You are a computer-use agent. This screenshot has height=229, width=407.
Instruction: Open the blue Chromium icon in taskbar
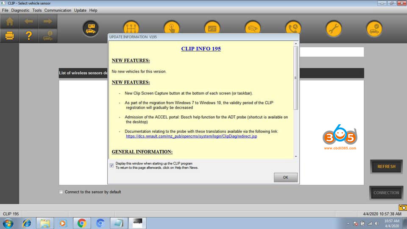(100, 223)
